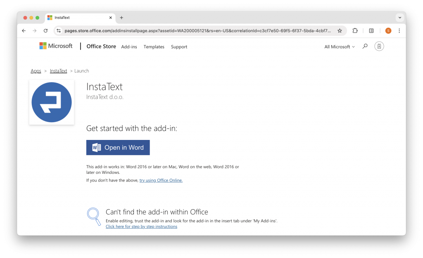Open the Chrome three-dot menu
Viewport: 423px width, 258px height.
(x=399, y=31)
